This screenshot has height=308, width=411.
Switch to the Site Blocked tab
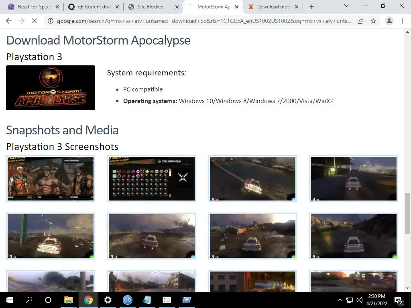click(153, 7)
